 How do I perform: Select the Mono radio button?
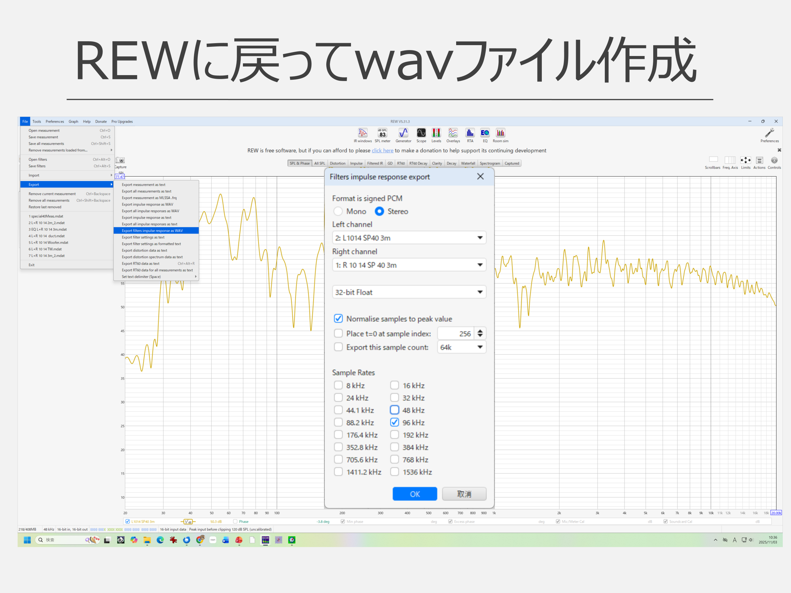(x=338, y=211)
